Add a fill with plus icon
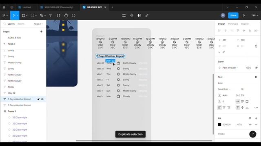This screenshot has width=261, height=146. (256, 118)
